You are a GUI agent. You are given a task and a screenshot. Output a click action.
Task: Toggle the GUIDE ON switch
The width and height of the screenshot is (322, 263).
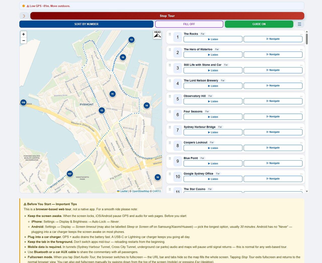point(259,24)
